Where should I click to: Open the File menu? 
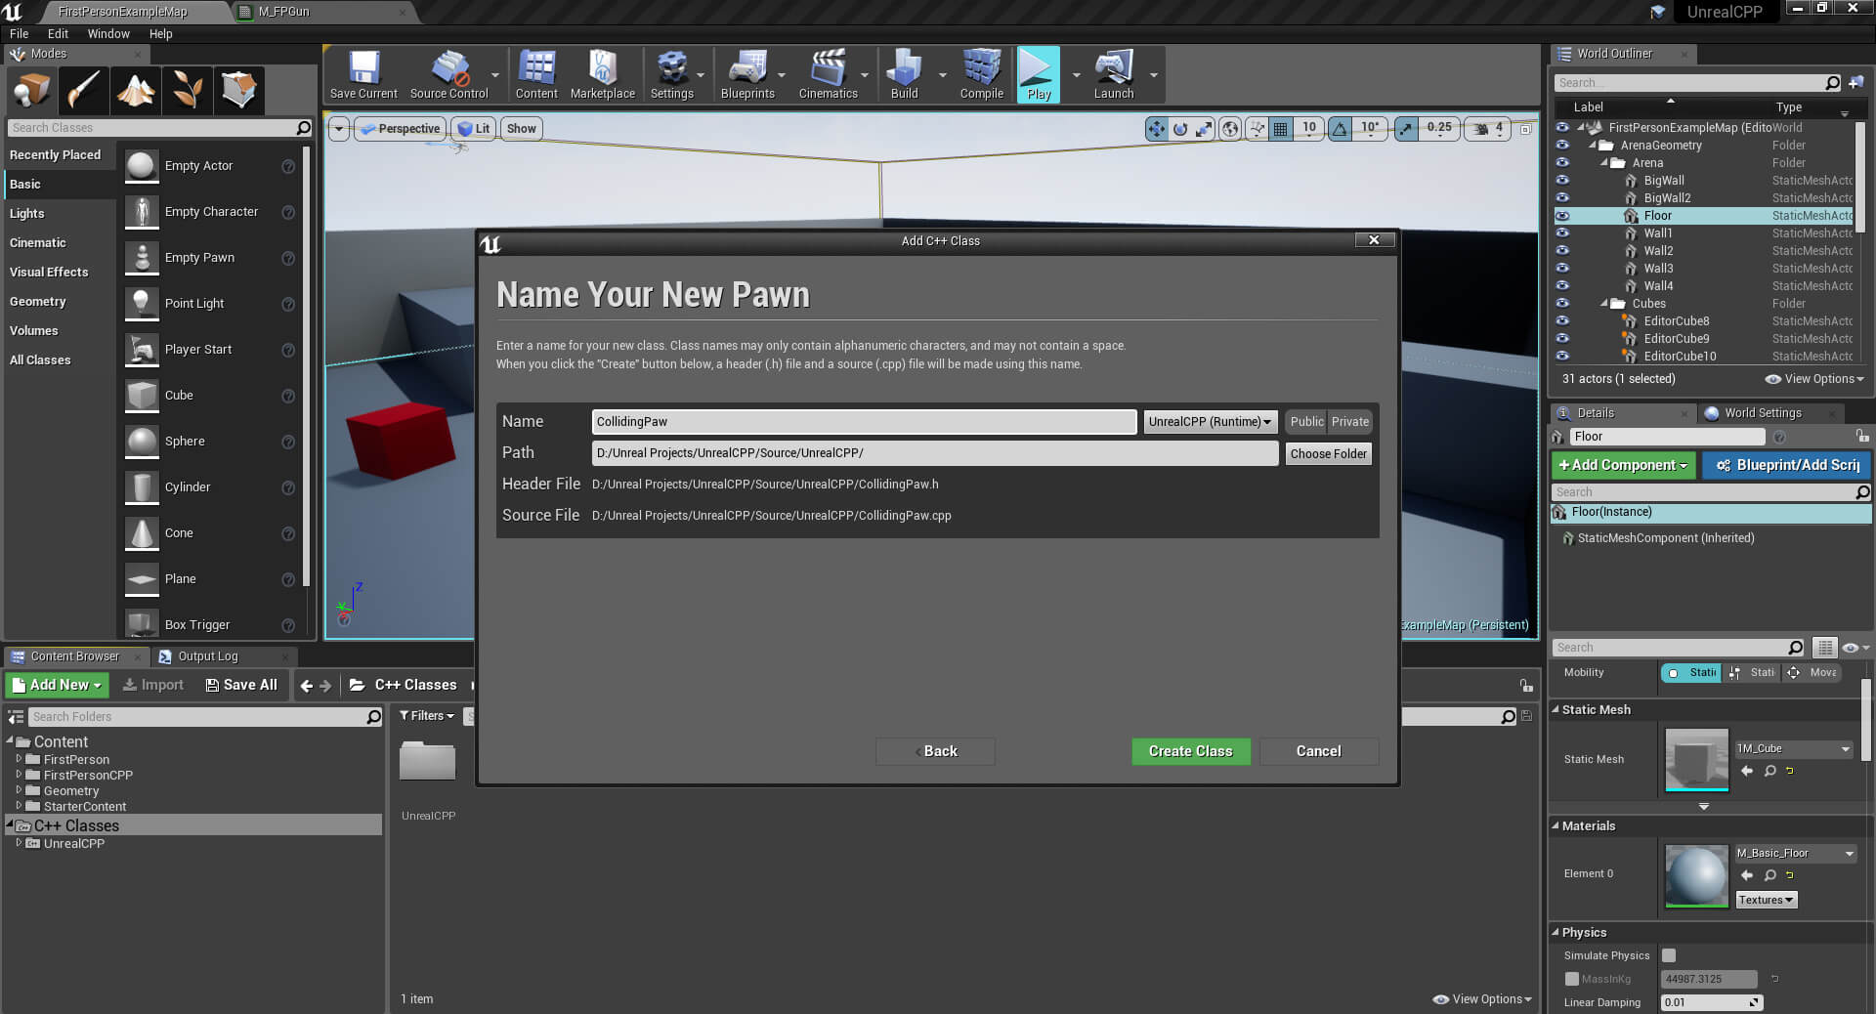click(20, 33)
